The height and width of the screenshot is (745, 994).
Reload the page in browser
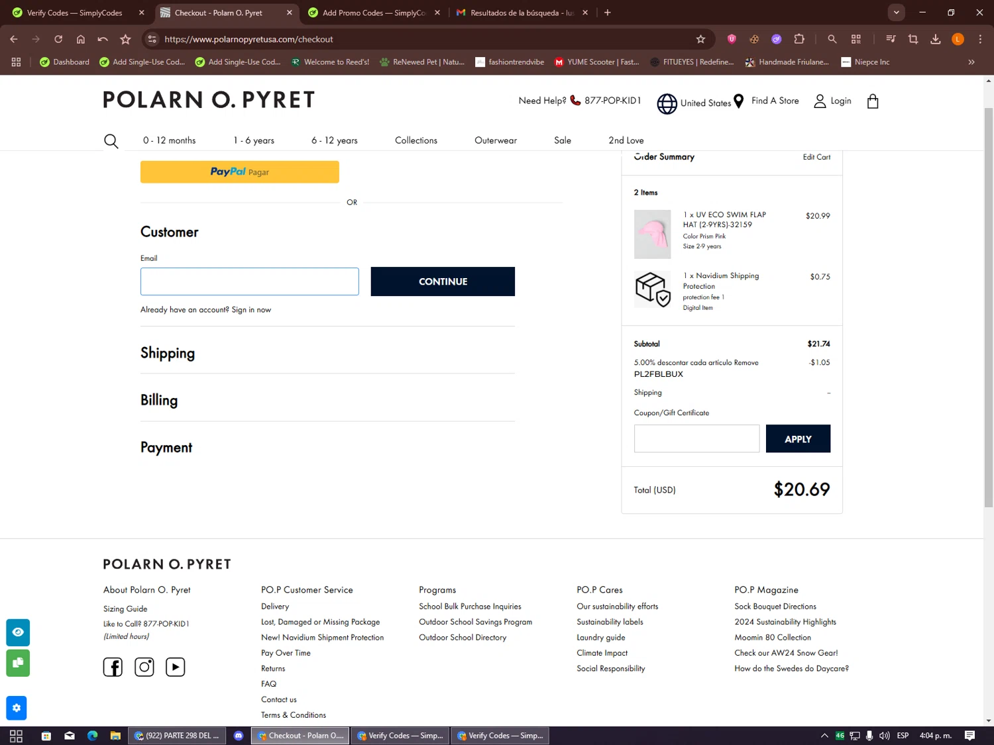pyautogui.click(x=58, y=39)
